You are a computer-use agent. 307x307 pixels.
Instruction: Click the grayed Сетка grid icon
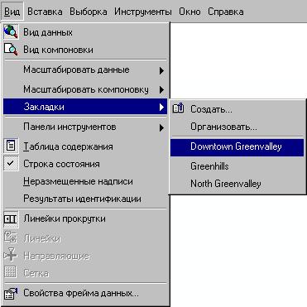point(11,272)
